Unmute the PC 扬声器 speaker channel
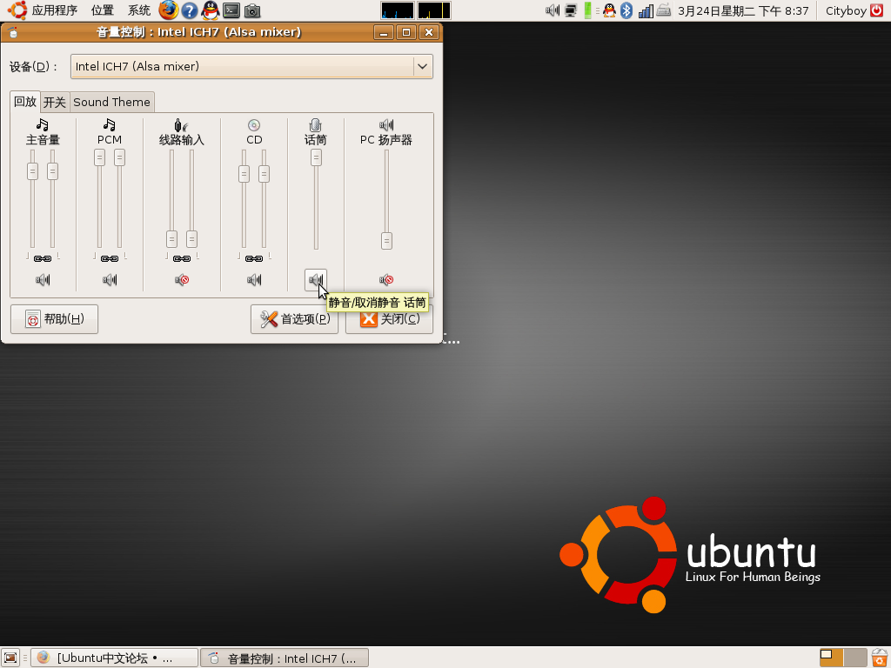 coord(386,279)
